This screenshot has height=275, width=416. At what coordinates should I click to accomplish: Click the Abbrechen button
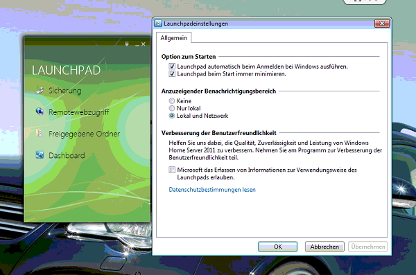(x=324, y=247)
